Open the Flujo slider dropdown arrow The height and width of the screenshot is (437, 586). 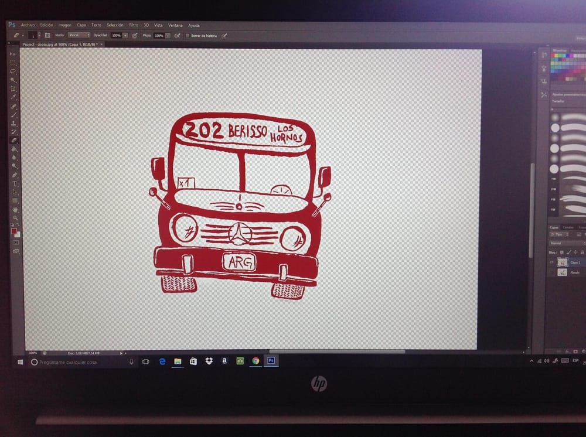168,36
